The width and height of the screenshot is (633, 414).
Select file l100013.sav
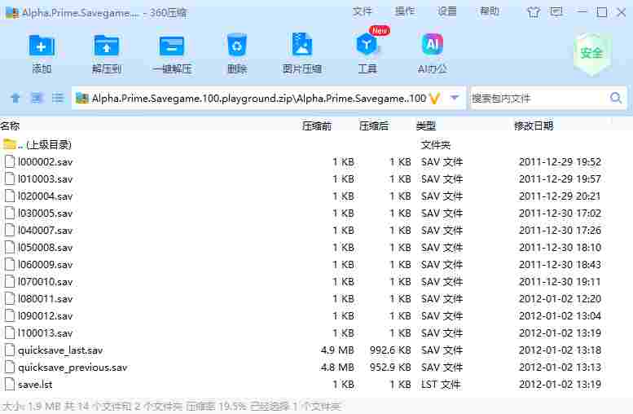click(x=46, y=333)
